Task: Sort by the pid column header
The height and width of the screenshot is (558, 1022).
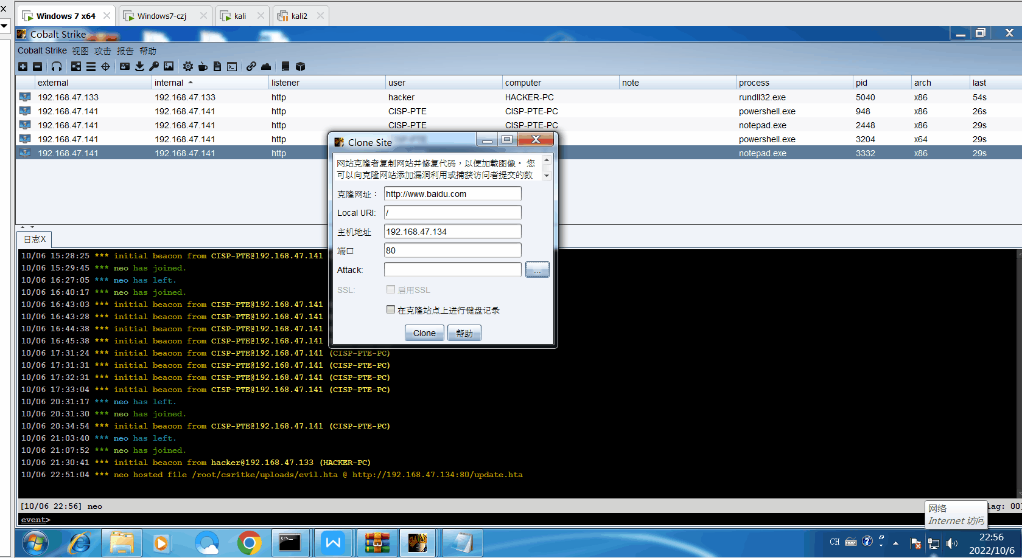Action: pyautogui.click(x=881, y=83)
